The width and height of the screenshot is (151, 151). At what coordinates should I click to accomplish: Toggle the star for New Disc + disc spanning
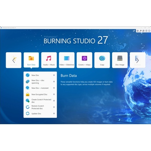click(54, 82)
